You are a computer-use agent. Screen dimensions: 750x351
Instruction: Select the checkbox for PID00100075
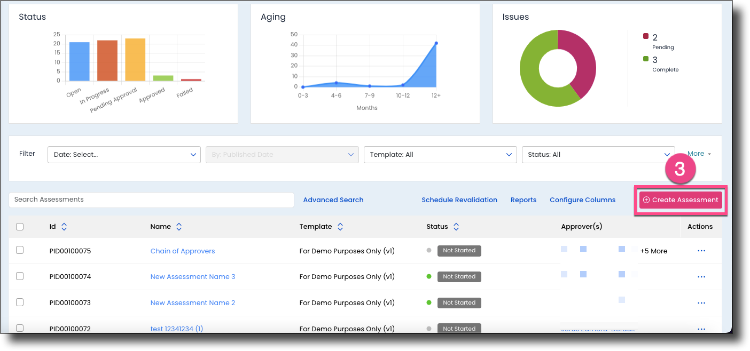click(x=20, y=250)
